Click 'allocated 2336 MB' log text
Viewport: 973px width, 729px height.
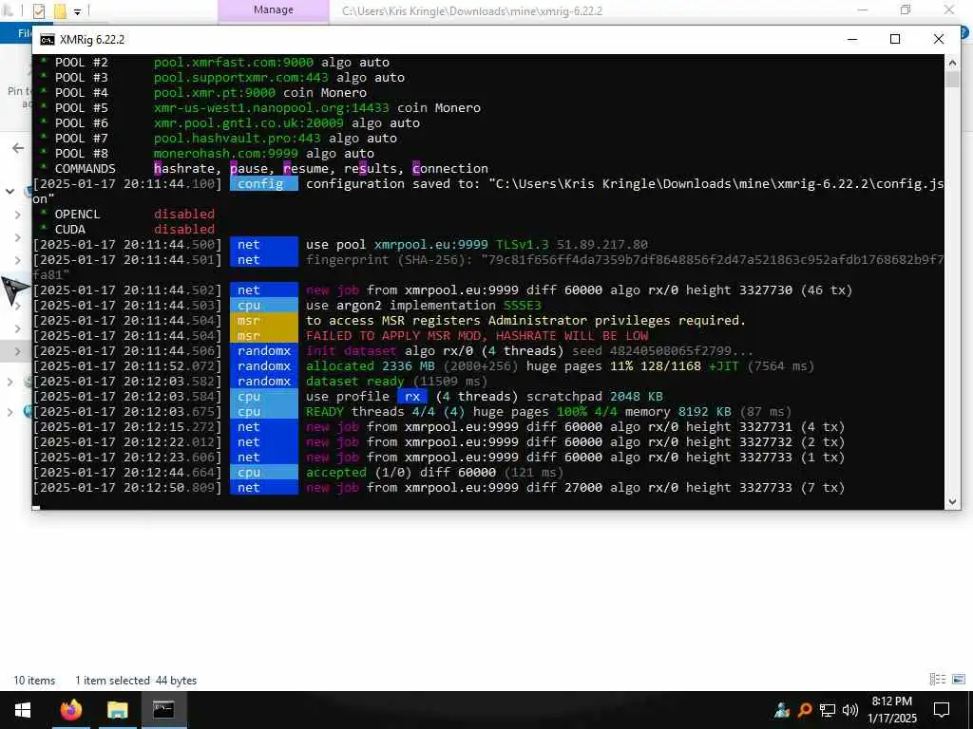click(x=371, y=366)
